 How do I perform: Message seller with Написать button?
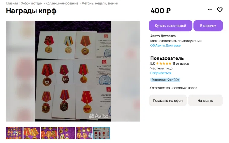click(205, 100)
